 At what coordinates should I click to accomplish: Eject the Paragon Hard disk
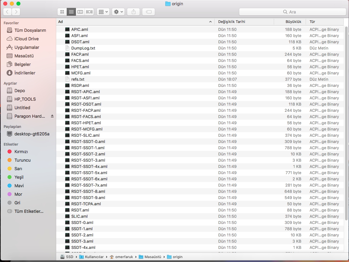[x=52, y=116]
